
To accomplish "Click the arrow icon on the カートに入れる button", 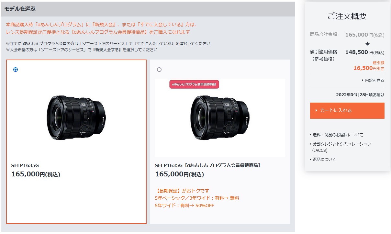I will pyautogui.click(x=316, y=110).
